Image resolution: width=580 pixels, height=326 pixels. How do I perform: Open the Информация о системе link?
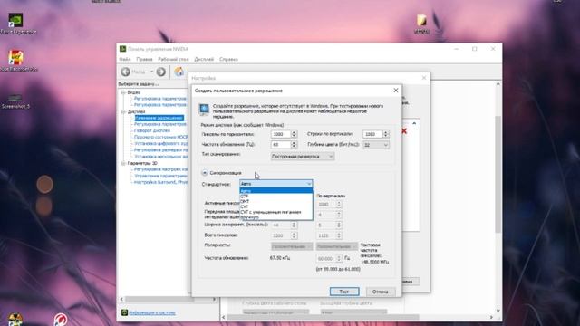(x=152, y=312)
